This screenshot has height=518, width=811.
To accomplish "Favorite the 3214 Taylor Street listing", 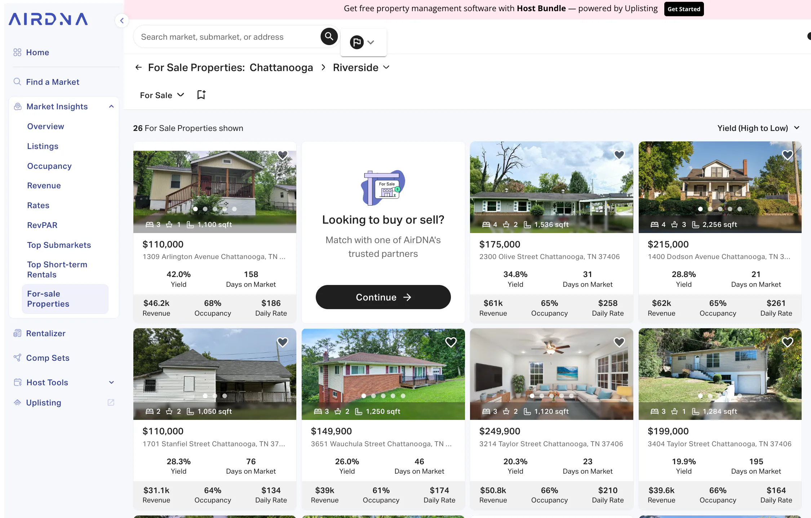I will click(619, 342).
